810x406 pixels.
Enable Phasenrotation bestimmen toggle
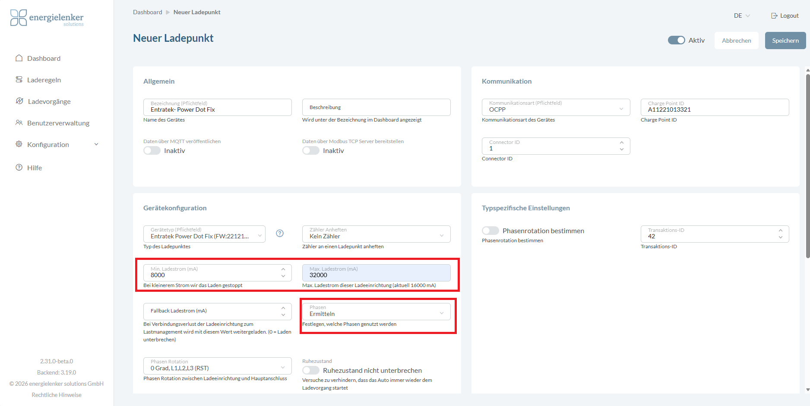click(x=490, y=231)
